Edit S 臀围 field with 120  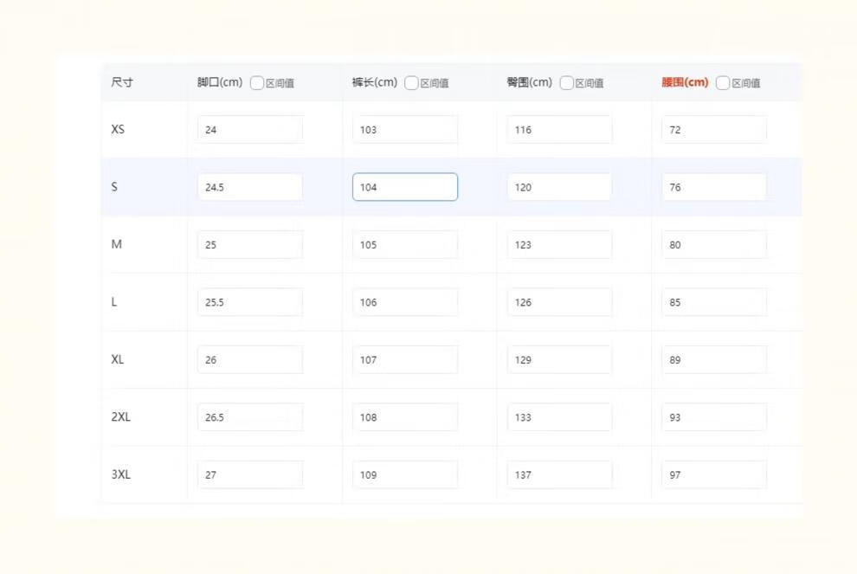[x=560, y=187]
